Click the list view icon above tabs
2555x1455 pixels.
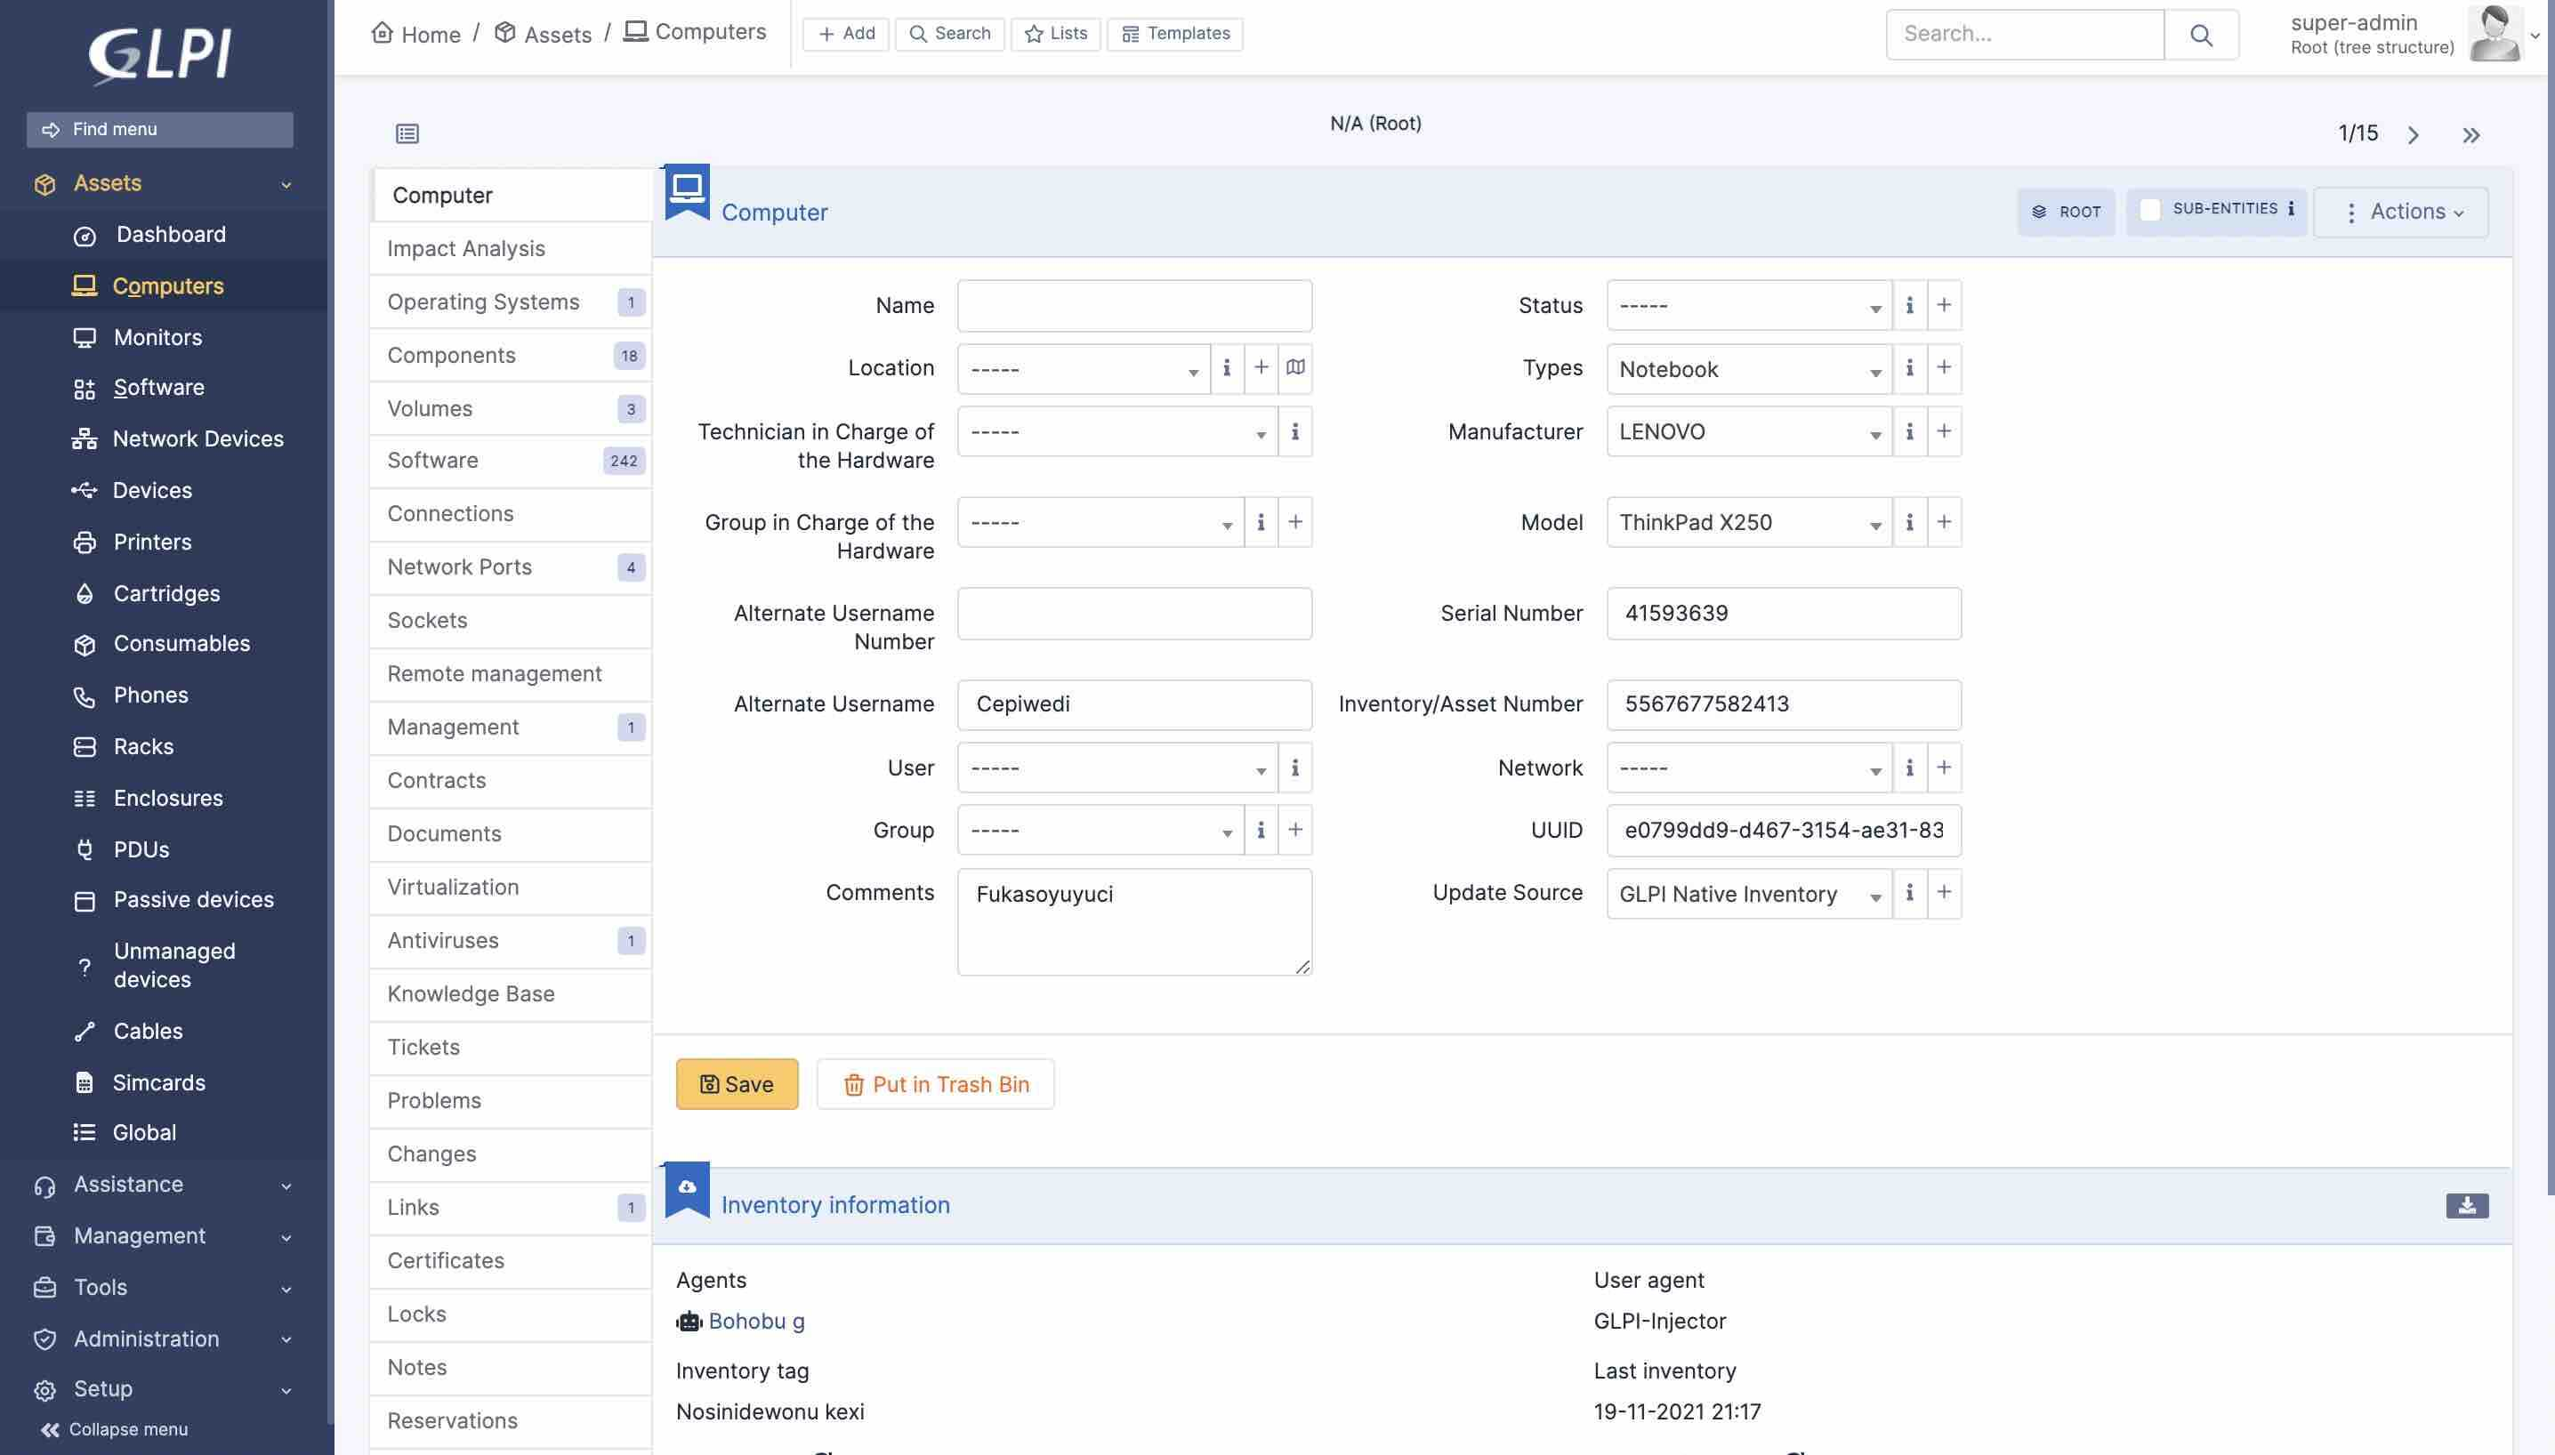point(407,133)
